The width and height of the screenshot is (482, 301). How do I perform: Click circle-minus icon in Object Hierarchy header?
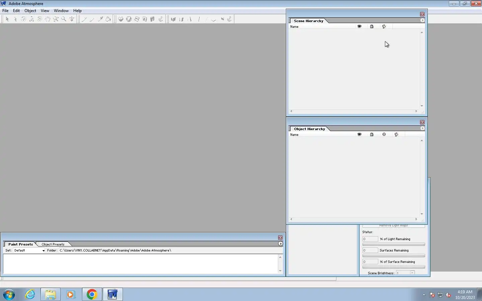384,134
